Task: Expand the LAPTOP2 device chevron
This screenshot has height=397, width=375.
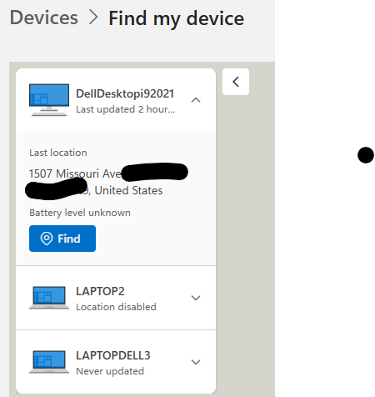Action: point(196,298)
